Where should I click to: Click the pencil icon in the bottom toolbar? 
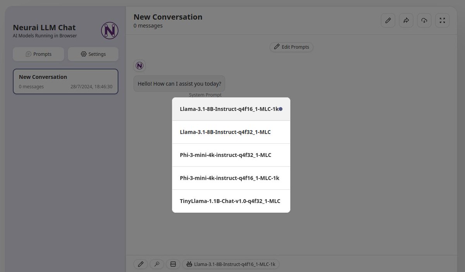(141, 264)
